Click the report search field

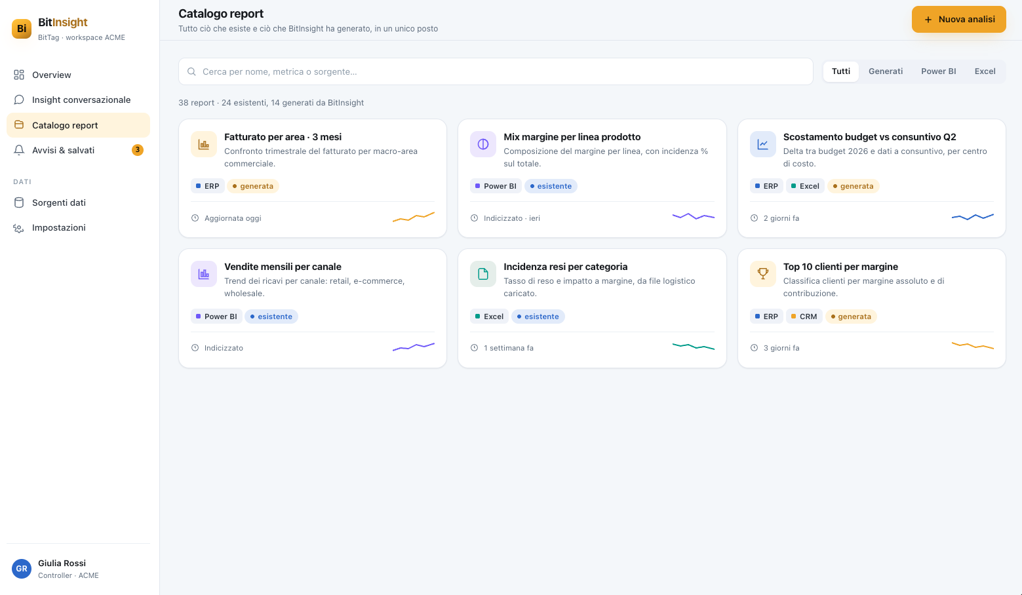tap(496, 71)
